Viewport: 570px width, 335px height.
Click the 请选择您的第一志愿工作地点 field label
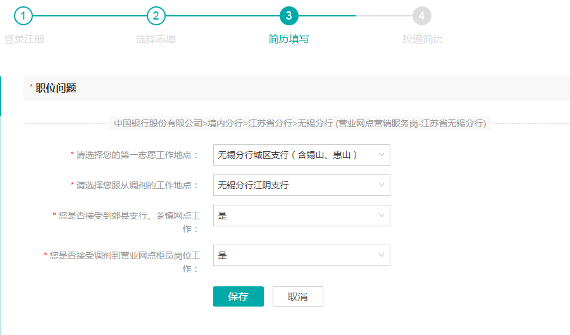(137, 155)
